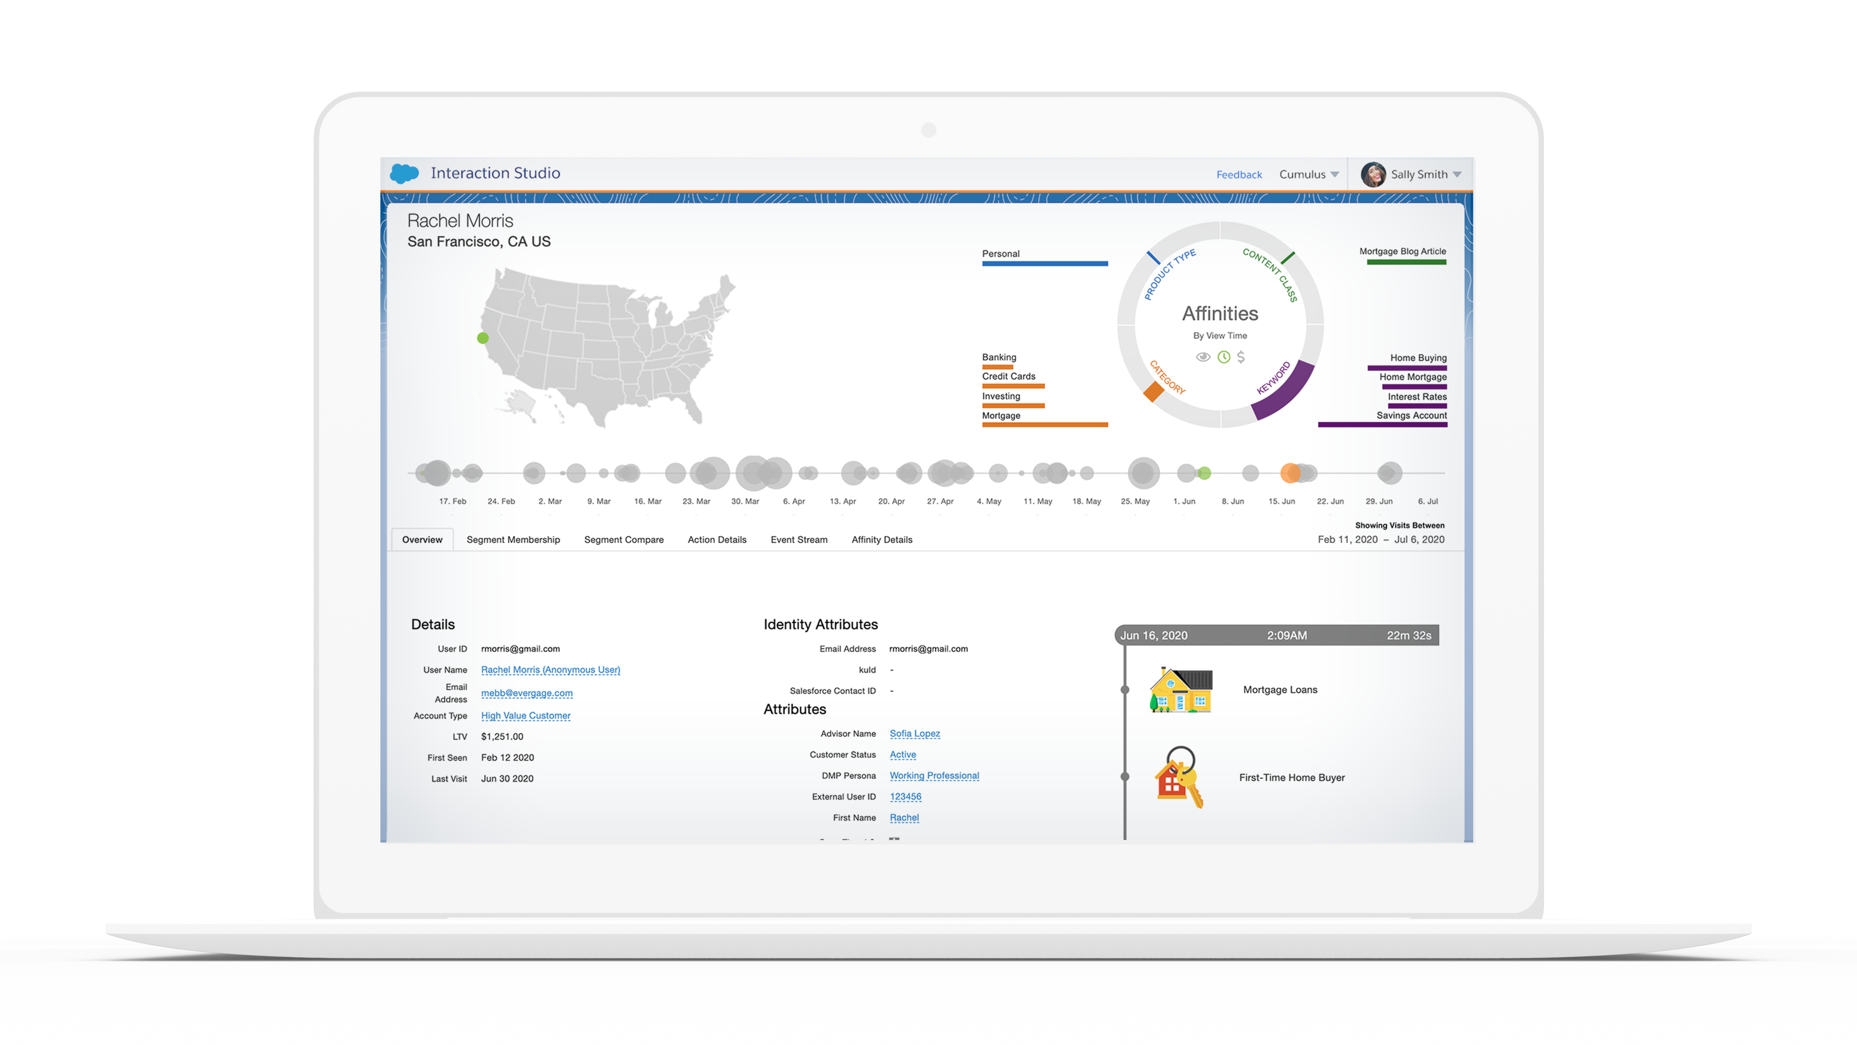Select the dollar sign revenue icon
Image resolution: width=1857 pixels, height=1045 pixels.
(1241, 357)
